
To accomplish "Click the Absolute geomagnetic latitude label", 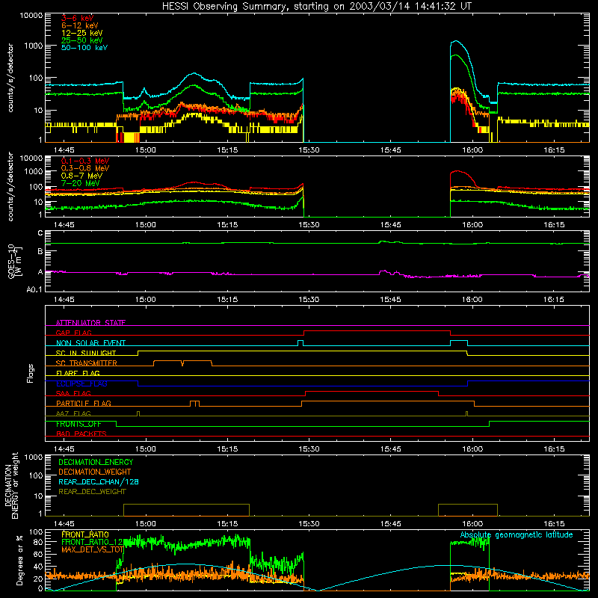I will [x=517, y=534].
